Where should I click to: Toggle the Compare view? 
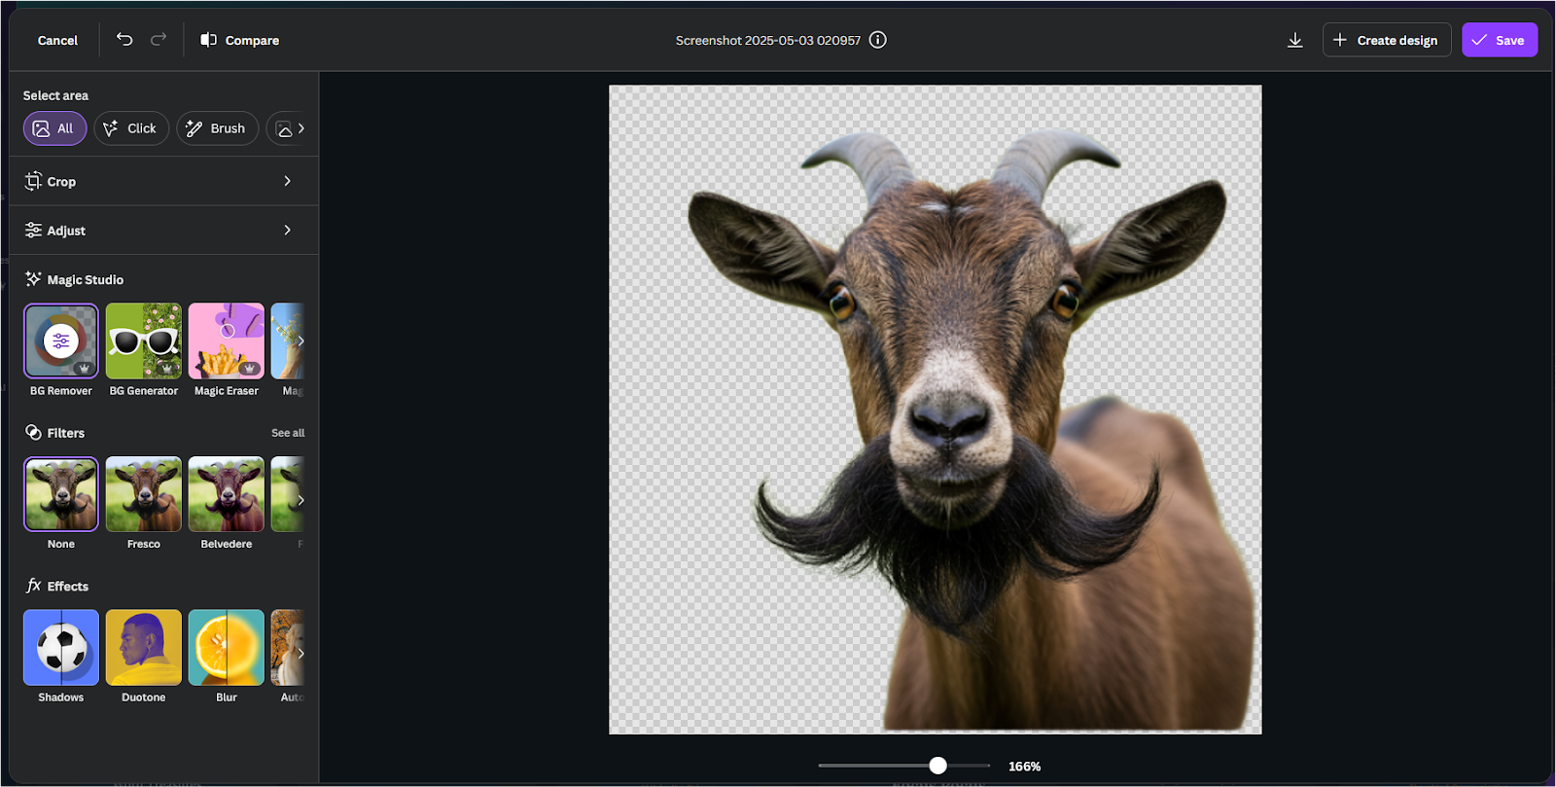pyautogui.click(x=240, y=40)
